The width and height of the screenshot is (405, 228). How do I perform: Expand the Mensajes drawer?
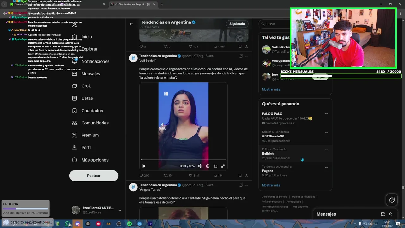pyautogui.click(x=390, y=214)
